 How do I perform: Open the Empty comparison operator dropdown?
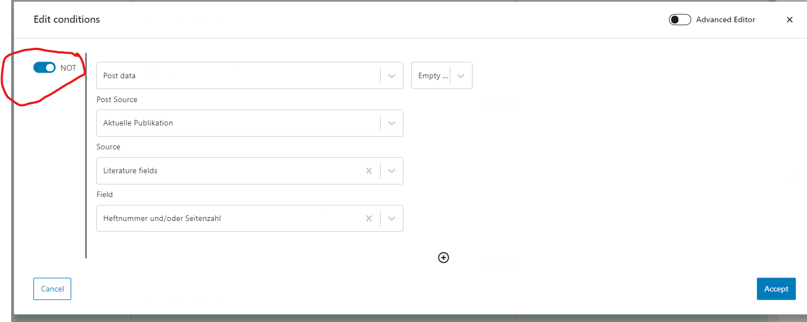(x=442, y=76)
